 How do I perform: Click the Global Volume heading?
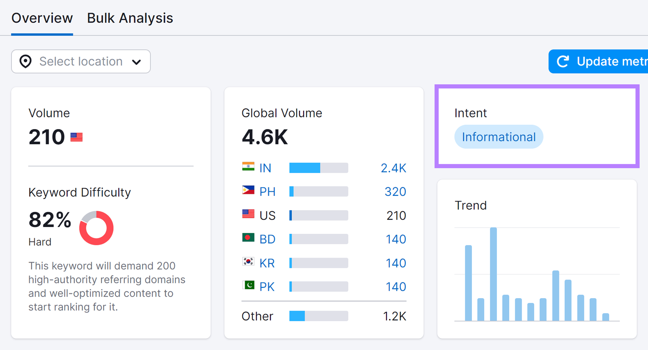[x=282, y=113]
